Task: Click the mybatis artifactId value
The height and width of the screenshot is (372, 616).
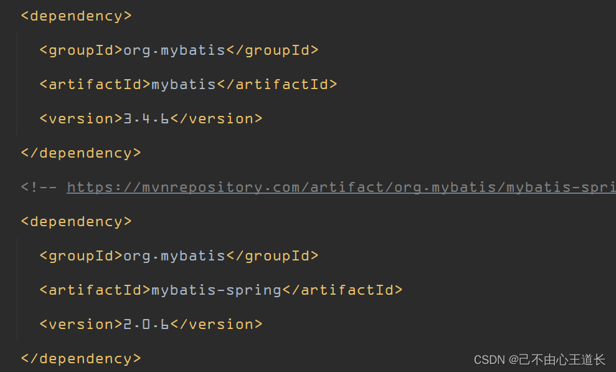Action: pos(184,85)
